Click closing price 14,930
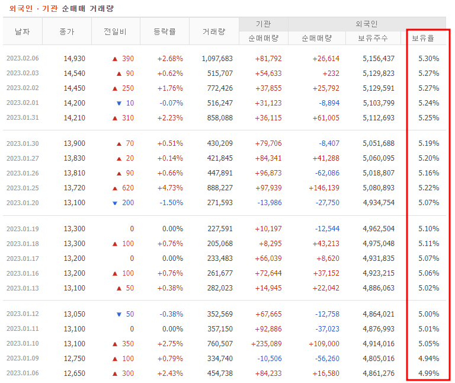Viewport: 455px width, 383px height. pos(75,58)
